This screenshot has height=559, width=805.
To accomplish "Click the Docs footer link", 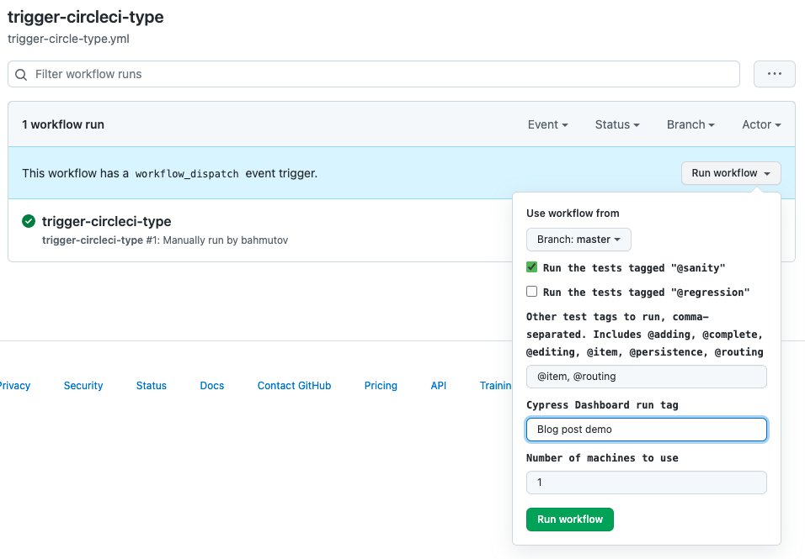I will (211, 385).
